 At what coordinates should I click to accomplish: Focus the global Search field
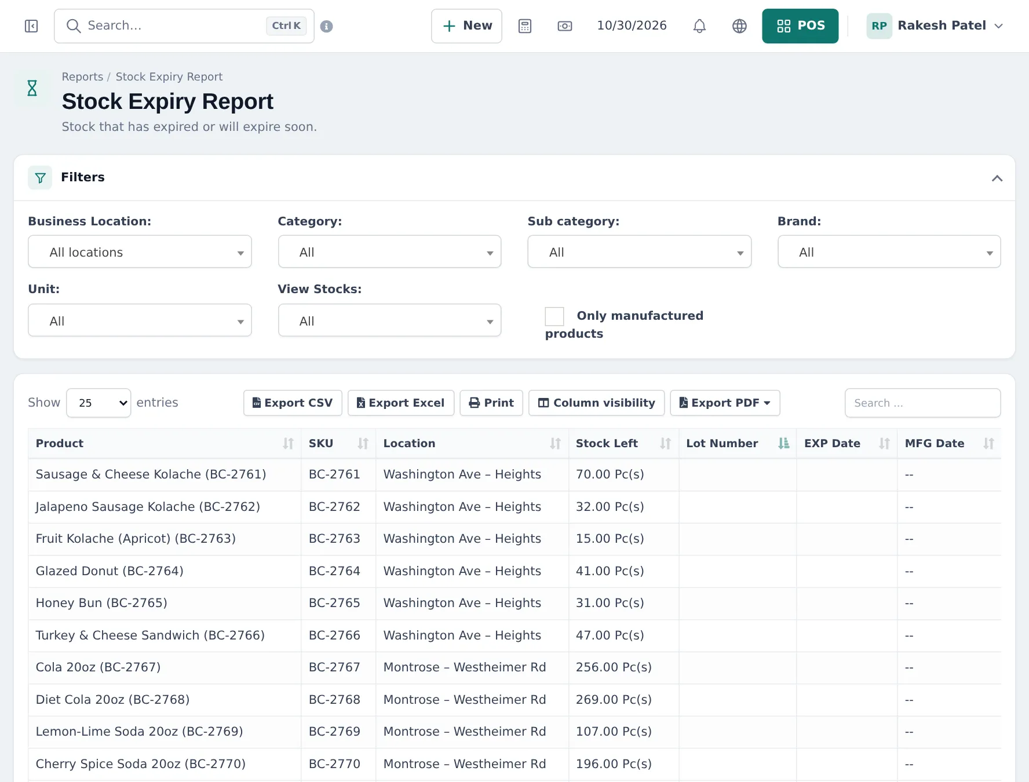184,26
